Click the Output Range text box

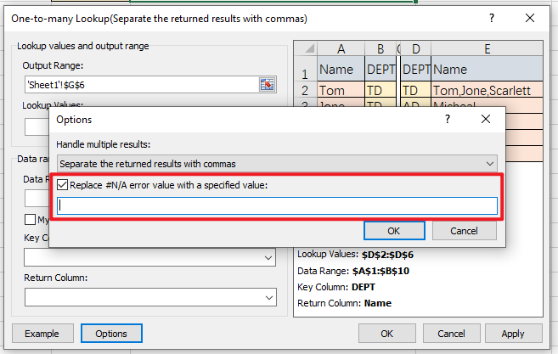(140, 83)
